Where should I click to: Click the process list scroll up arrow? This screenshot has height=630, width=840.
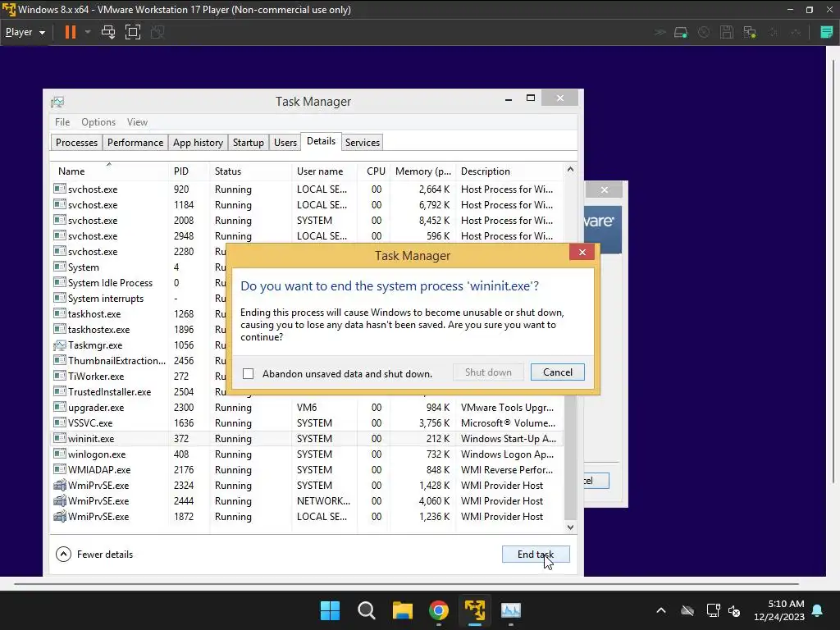pos(570,170)
